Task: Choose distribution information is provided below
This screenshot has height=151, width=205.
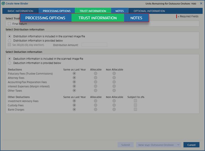Action: pyautogui.click(x=10, y=40)
